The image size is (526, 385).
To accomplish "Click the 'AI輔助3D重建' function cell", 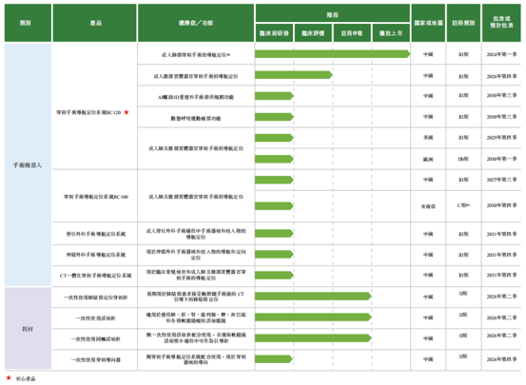I will tap(196, 97).
